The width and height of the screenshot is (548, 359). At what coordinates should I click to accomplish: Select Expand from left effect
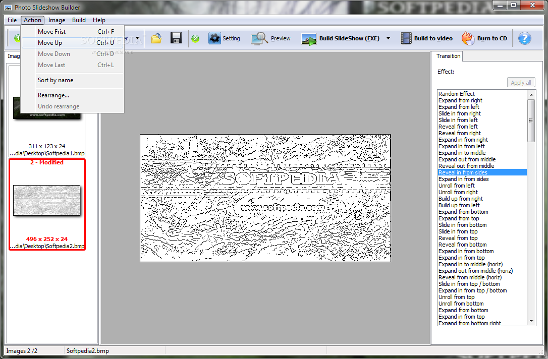(x=482, y=107)
